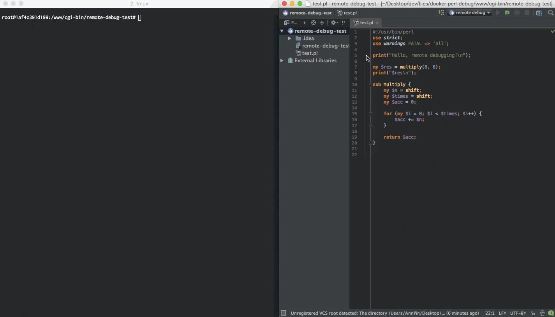Collapse the for loop fold marker
The image size is (555, 317).
point(370,114)
